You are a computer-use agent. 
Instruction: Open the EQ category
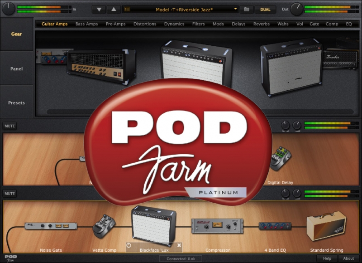point(349,24)
